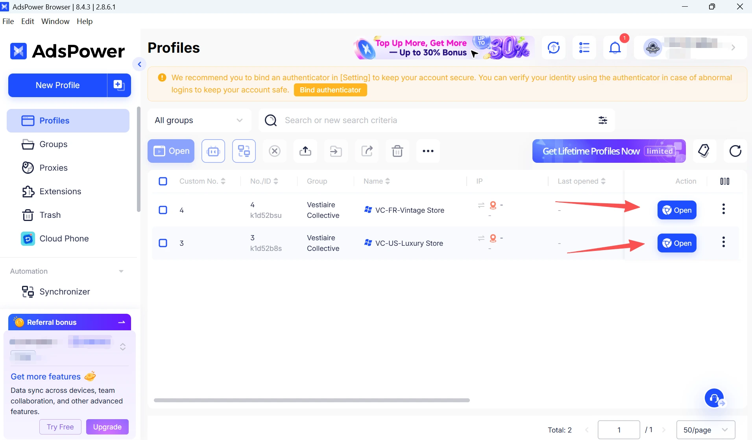Collapse the Automation section
752x440 pixels.
pos(121,271)
